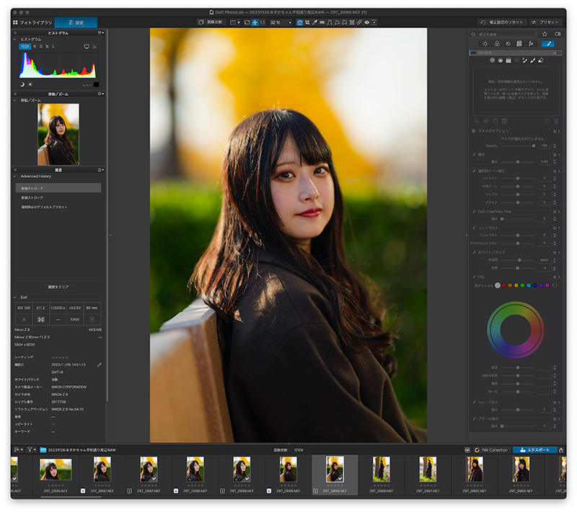Screen dimensions: 577x512
Task: Open the local adjustments tab icon
Action: tap(548, 44)
